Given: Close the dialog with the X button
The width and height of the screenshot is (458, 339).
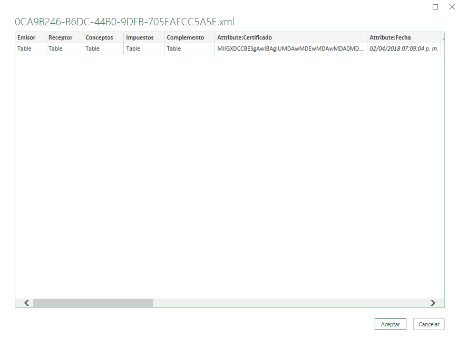Looking at the screenshot, I should 452,7.
